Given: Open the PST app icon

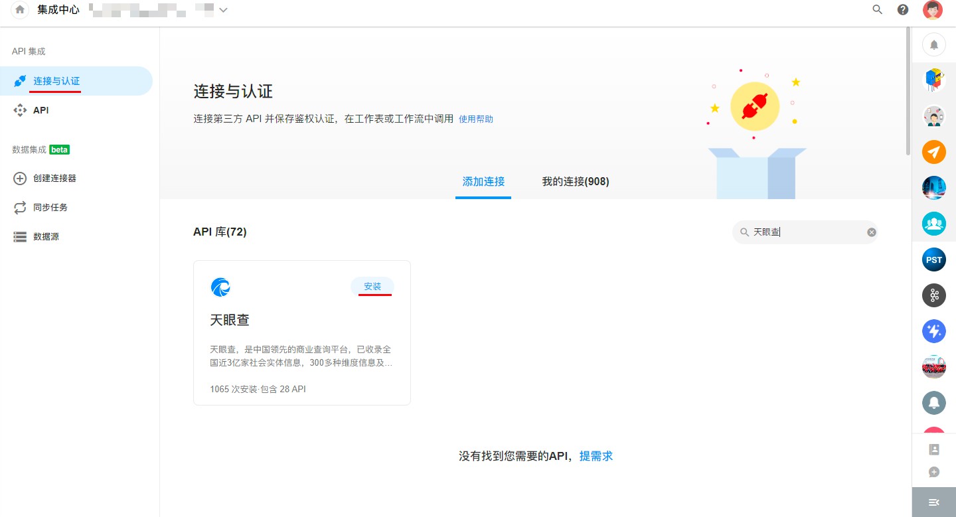Looking at the screenshot, I should [934, 259].
